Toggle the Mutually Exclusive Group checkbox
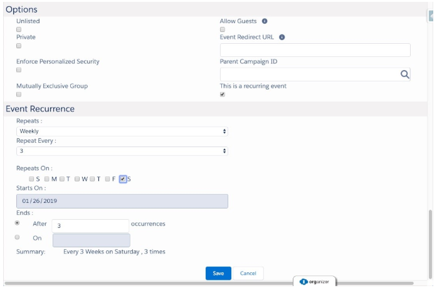Image resolution: width=437 pixels, height=288 pixels. (19, 95)
